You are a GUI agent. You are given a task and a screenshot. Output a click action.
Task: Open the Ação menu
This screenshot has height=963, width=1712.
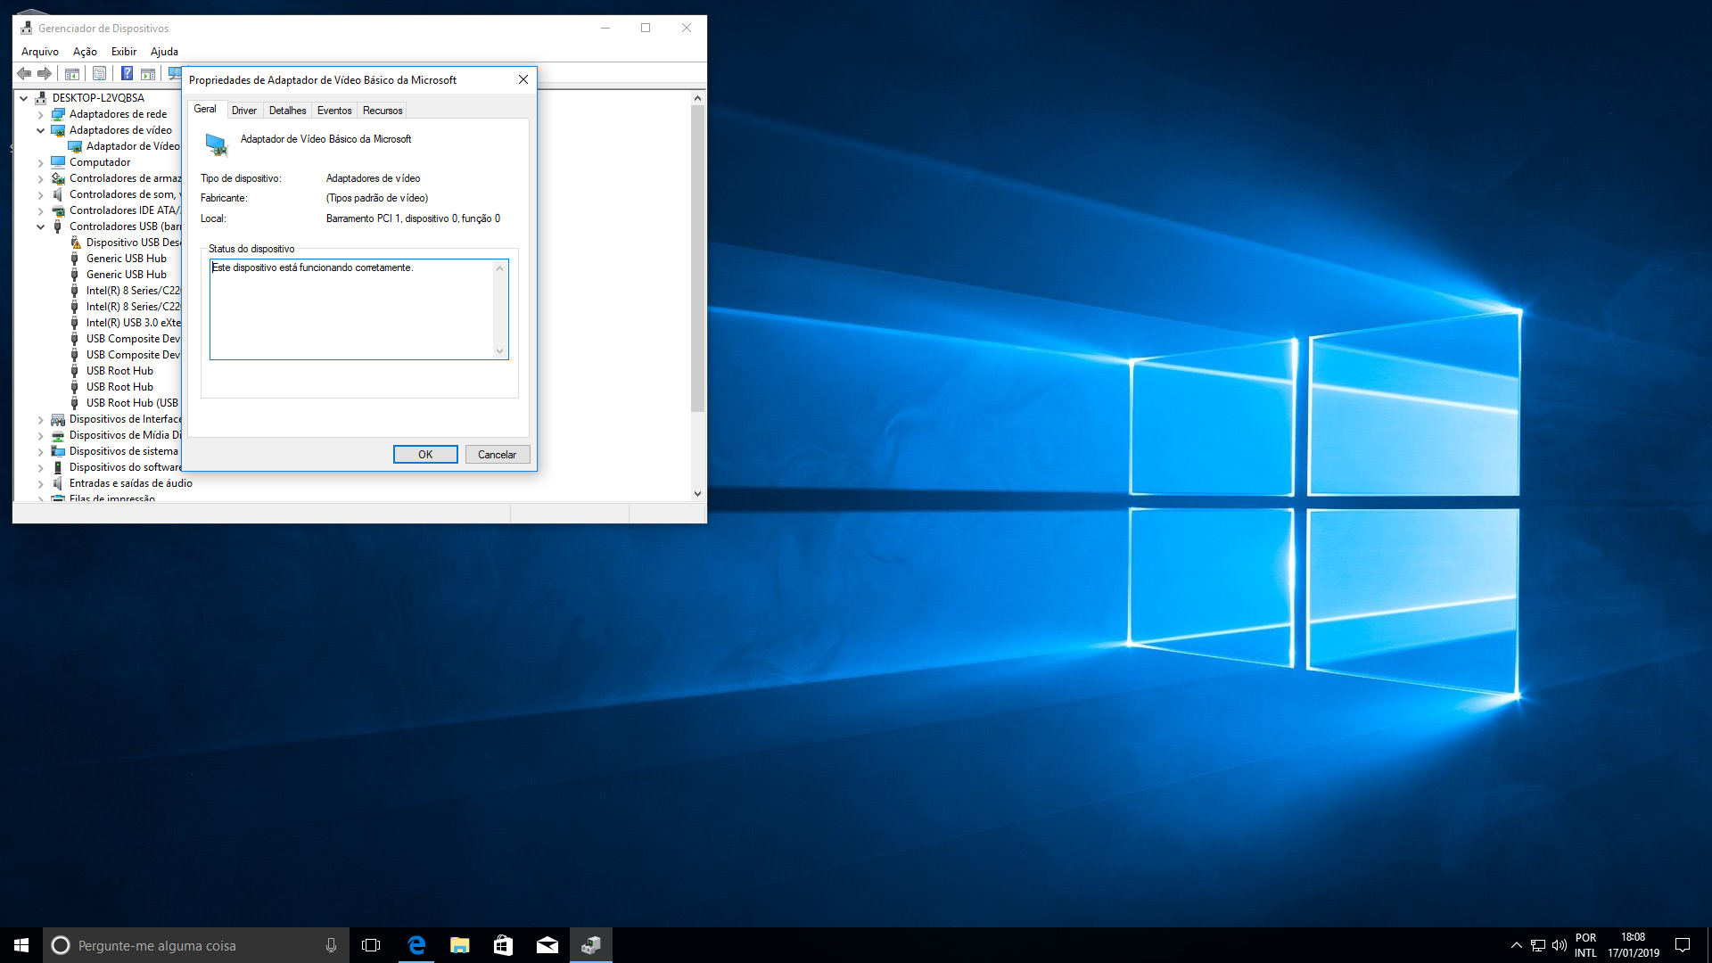click(x=85, y=52)
